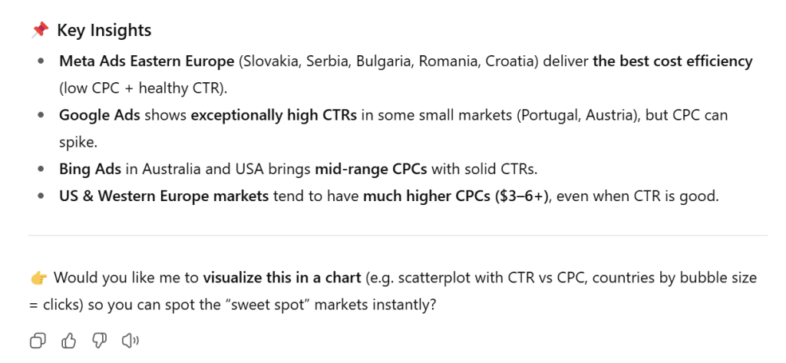Viewport: 786px width, 363px height.
Task: Give the response a thumbs up
Action: pyautogui.click(x=68, y=341)
